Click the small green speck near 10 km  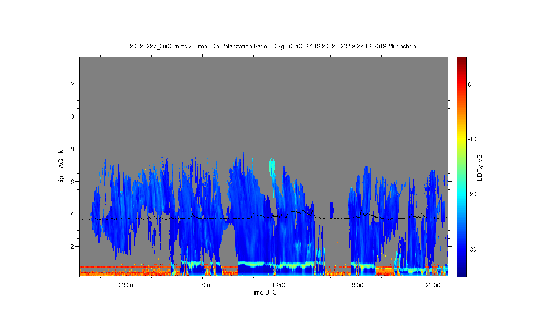click(x=237, y=118)
